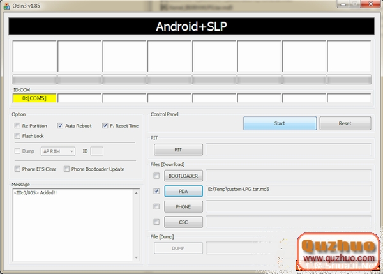Click the PDA file path field
383x274 pixels.
click(x=289, y=191)
